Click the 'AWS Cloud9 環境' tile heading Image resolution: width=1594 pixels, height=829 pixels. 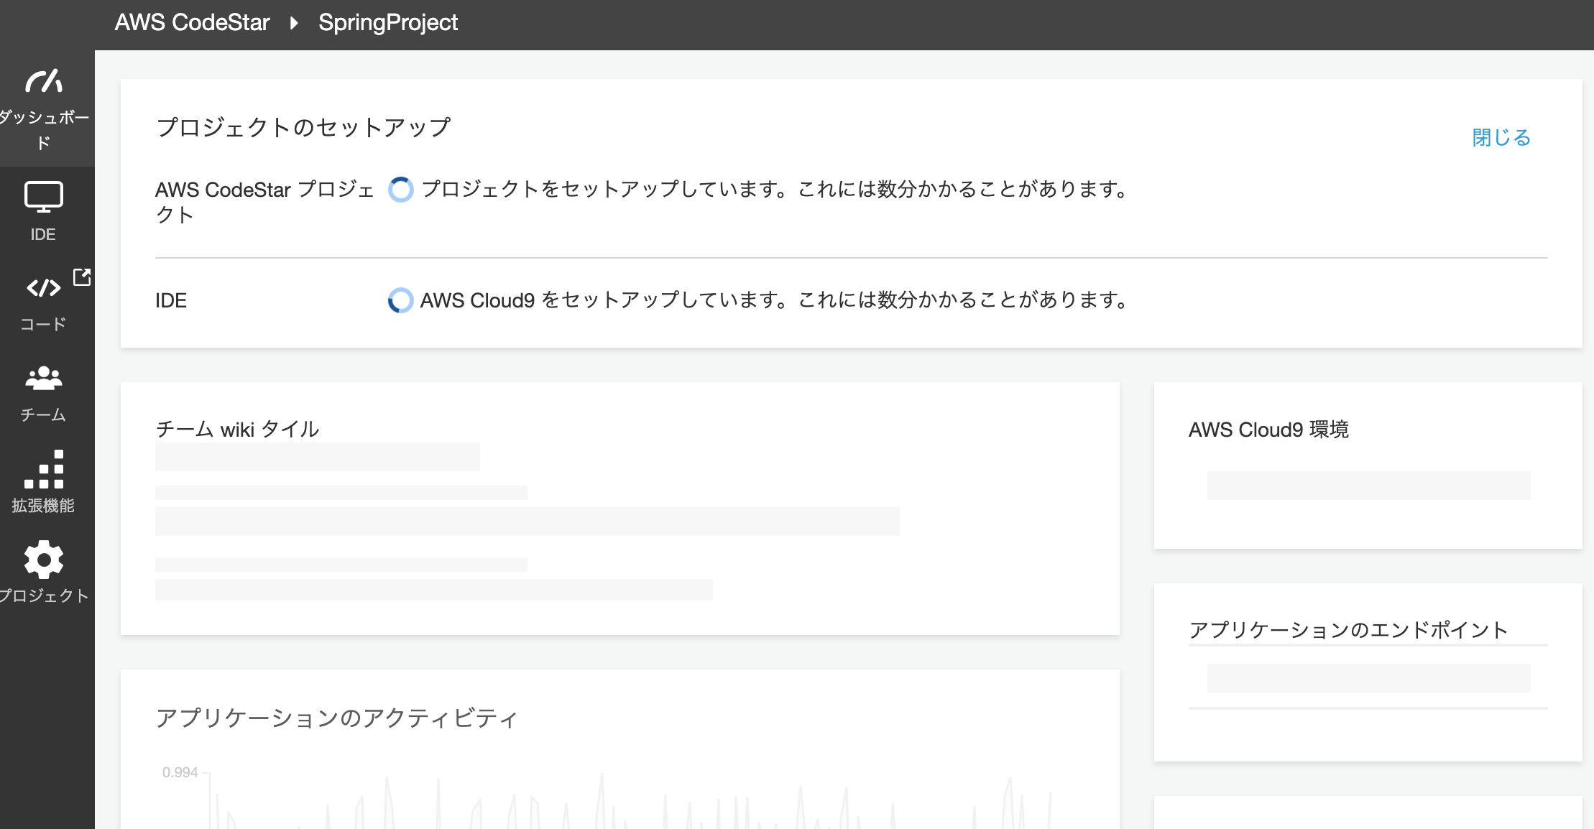tap(1268, 430)
